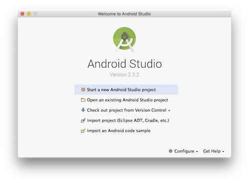Click the blue download arrow icon
The height and width of the screenshot is (183, 249).
click(x=83, y=110)
